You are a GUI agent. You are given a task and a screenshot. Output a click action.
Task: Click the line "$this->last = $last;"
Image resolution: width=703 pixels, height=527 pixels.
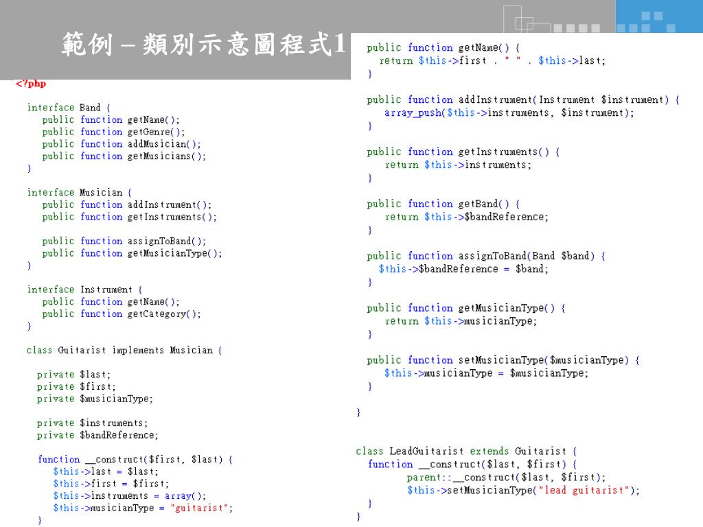[x=105, y=471]
